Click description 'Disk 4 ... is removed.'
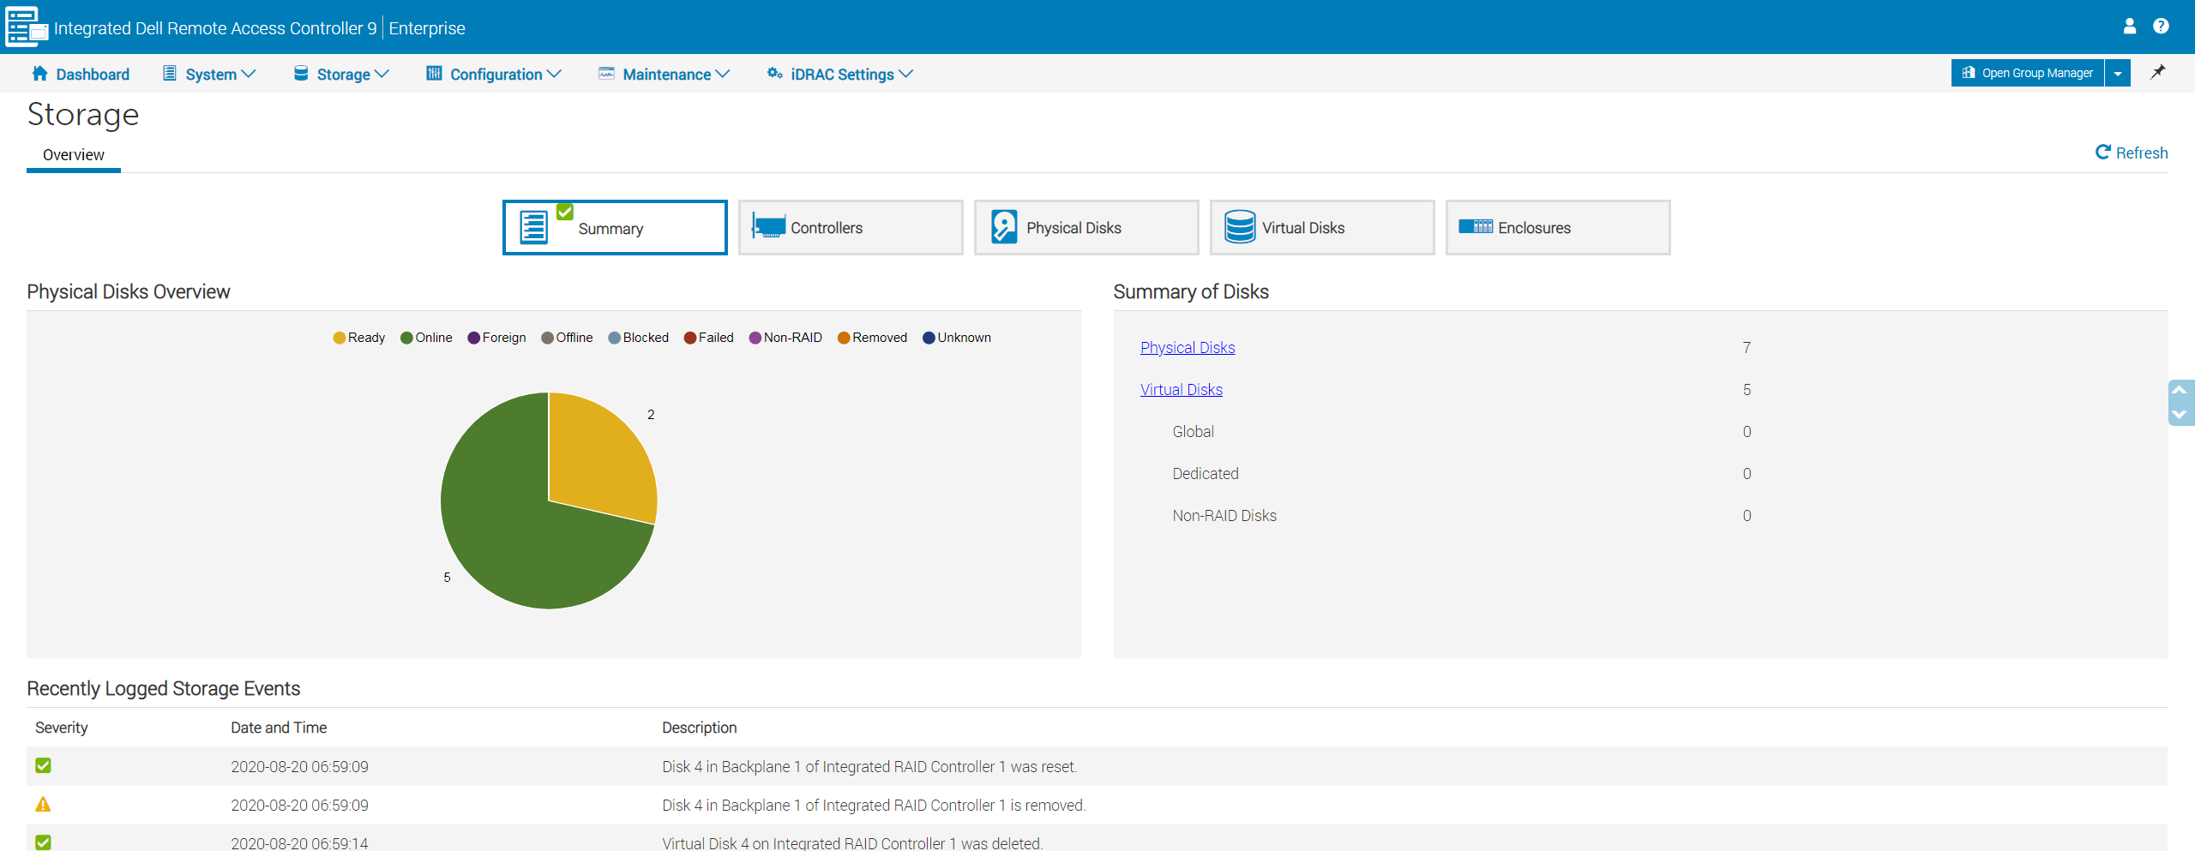The height and width of the screenshot is (851, 2195). click(874, 806)
